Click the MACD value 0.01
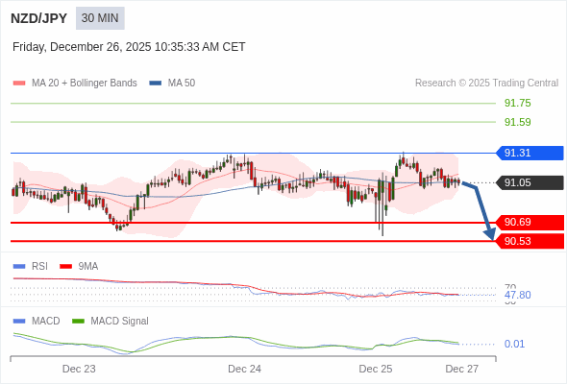 point(514,344)
